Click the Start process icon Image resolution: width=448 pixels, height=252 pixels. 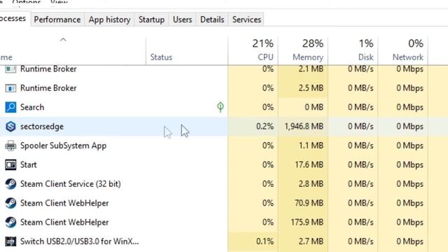point(10,165)
